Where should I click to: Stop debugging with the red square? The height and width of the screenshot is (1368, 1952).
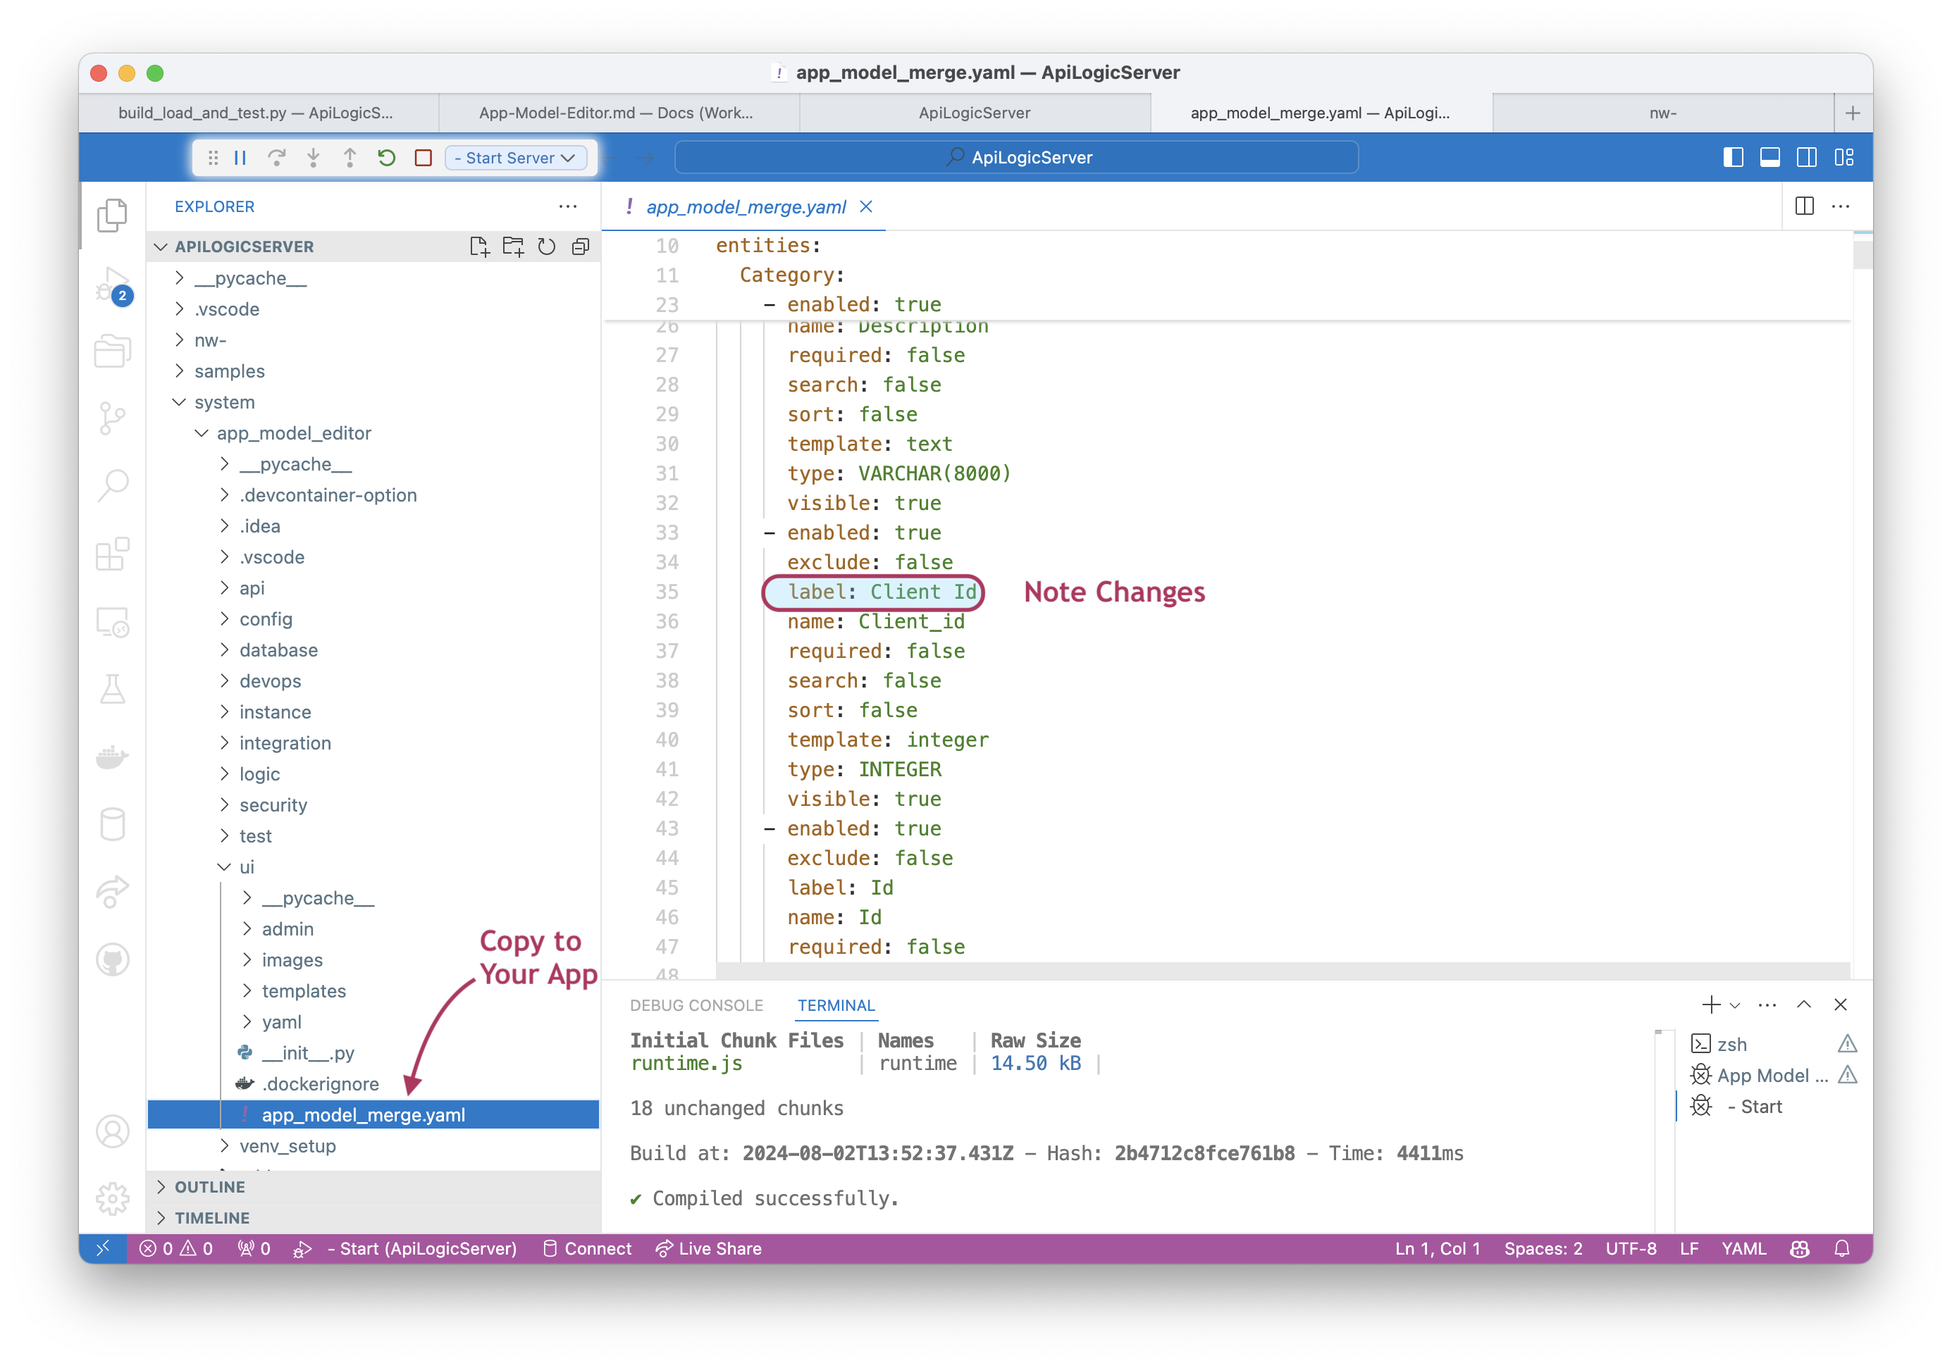(x=424, y=158)
